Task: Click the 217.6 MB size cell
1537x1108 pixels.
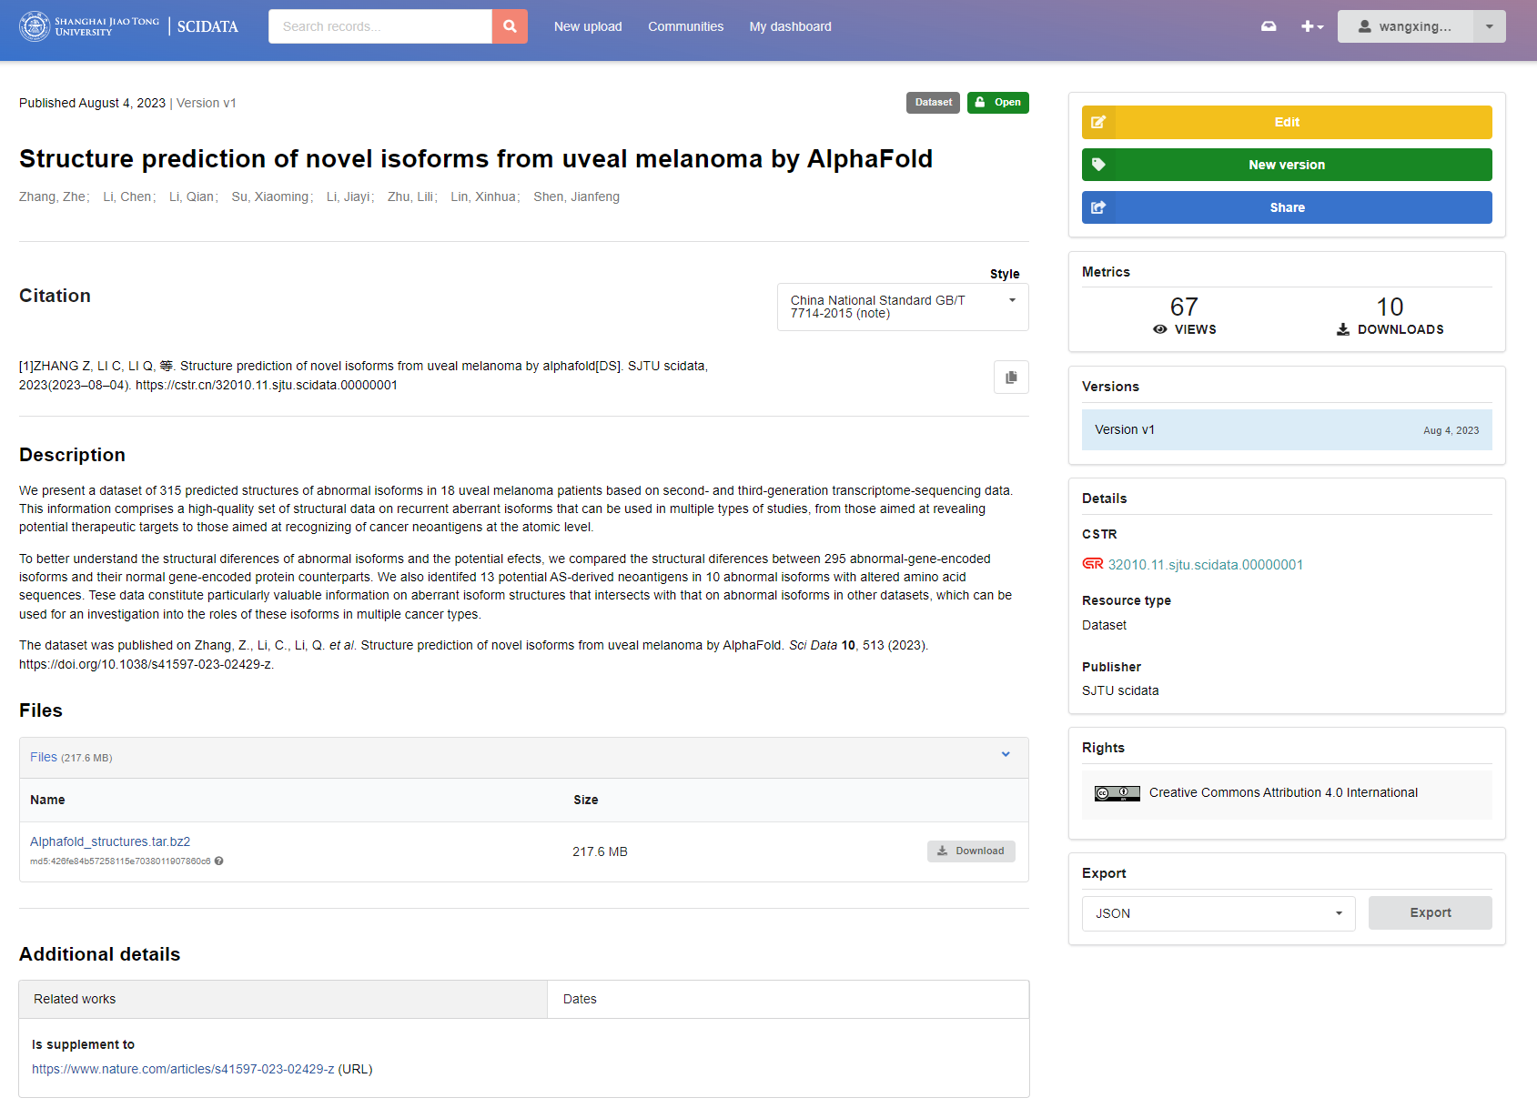Action: click(600, 851)
